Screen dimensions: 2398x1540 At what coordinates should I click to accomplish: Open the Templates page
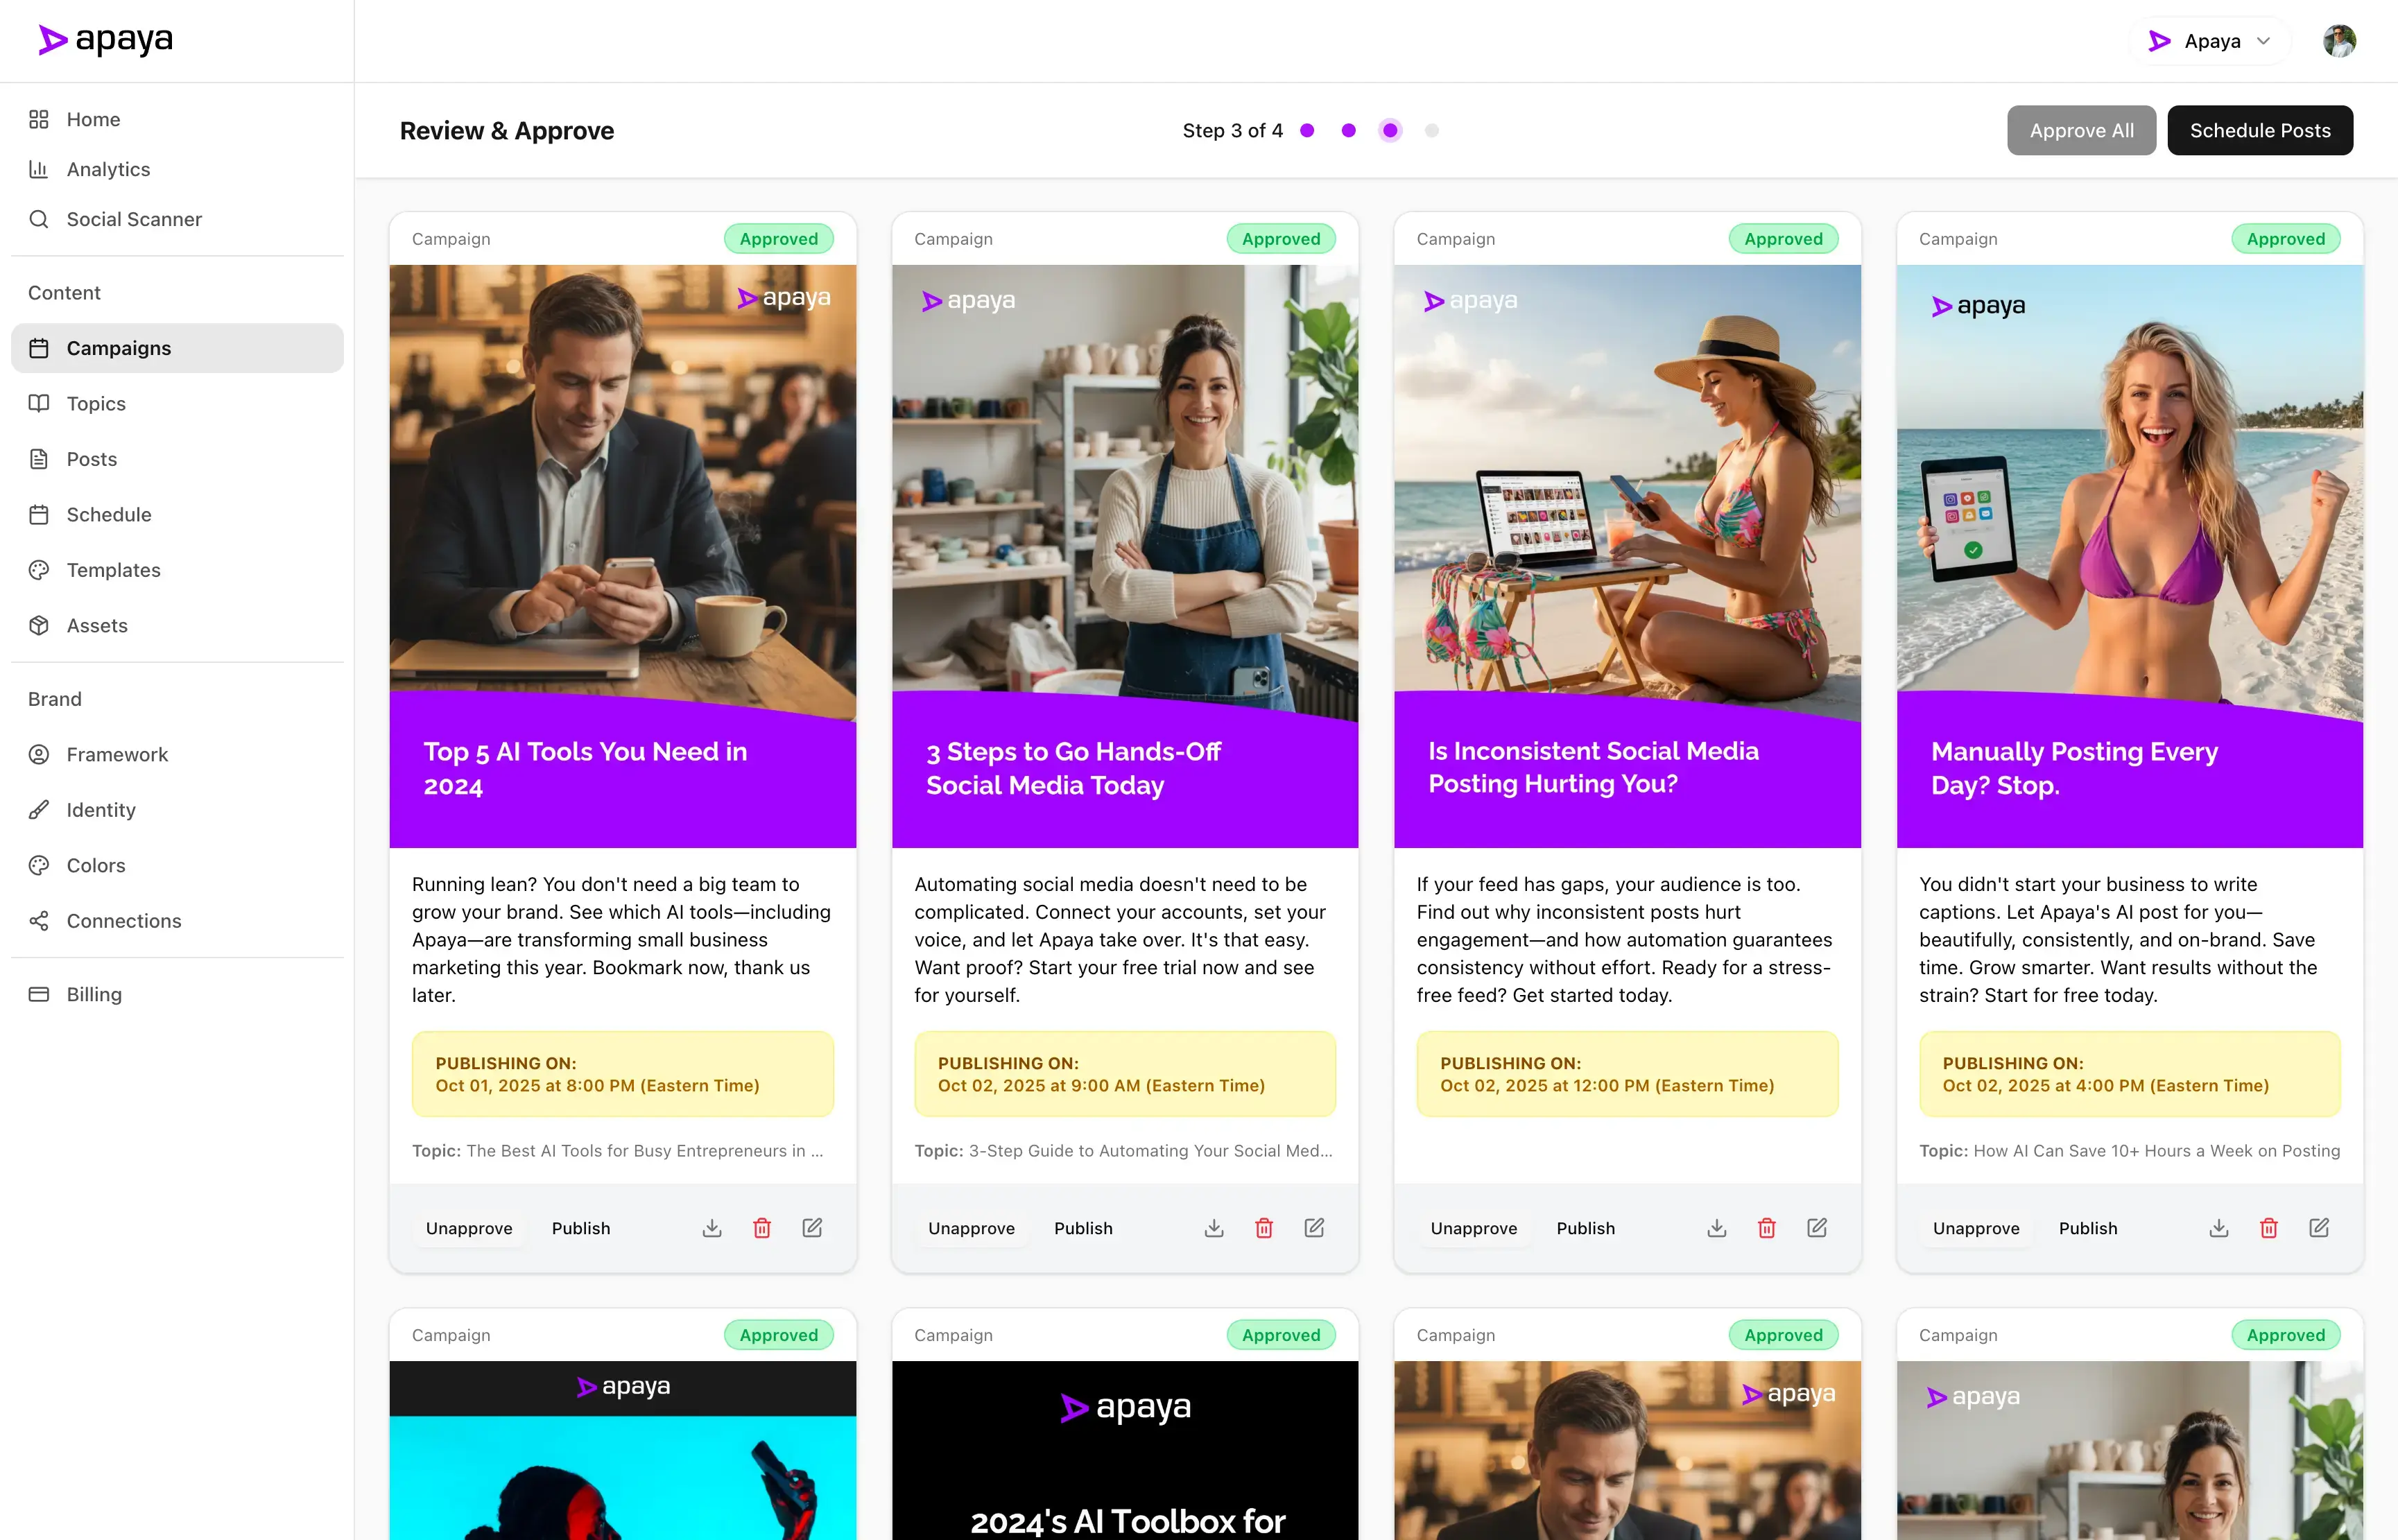click(113, 570)
